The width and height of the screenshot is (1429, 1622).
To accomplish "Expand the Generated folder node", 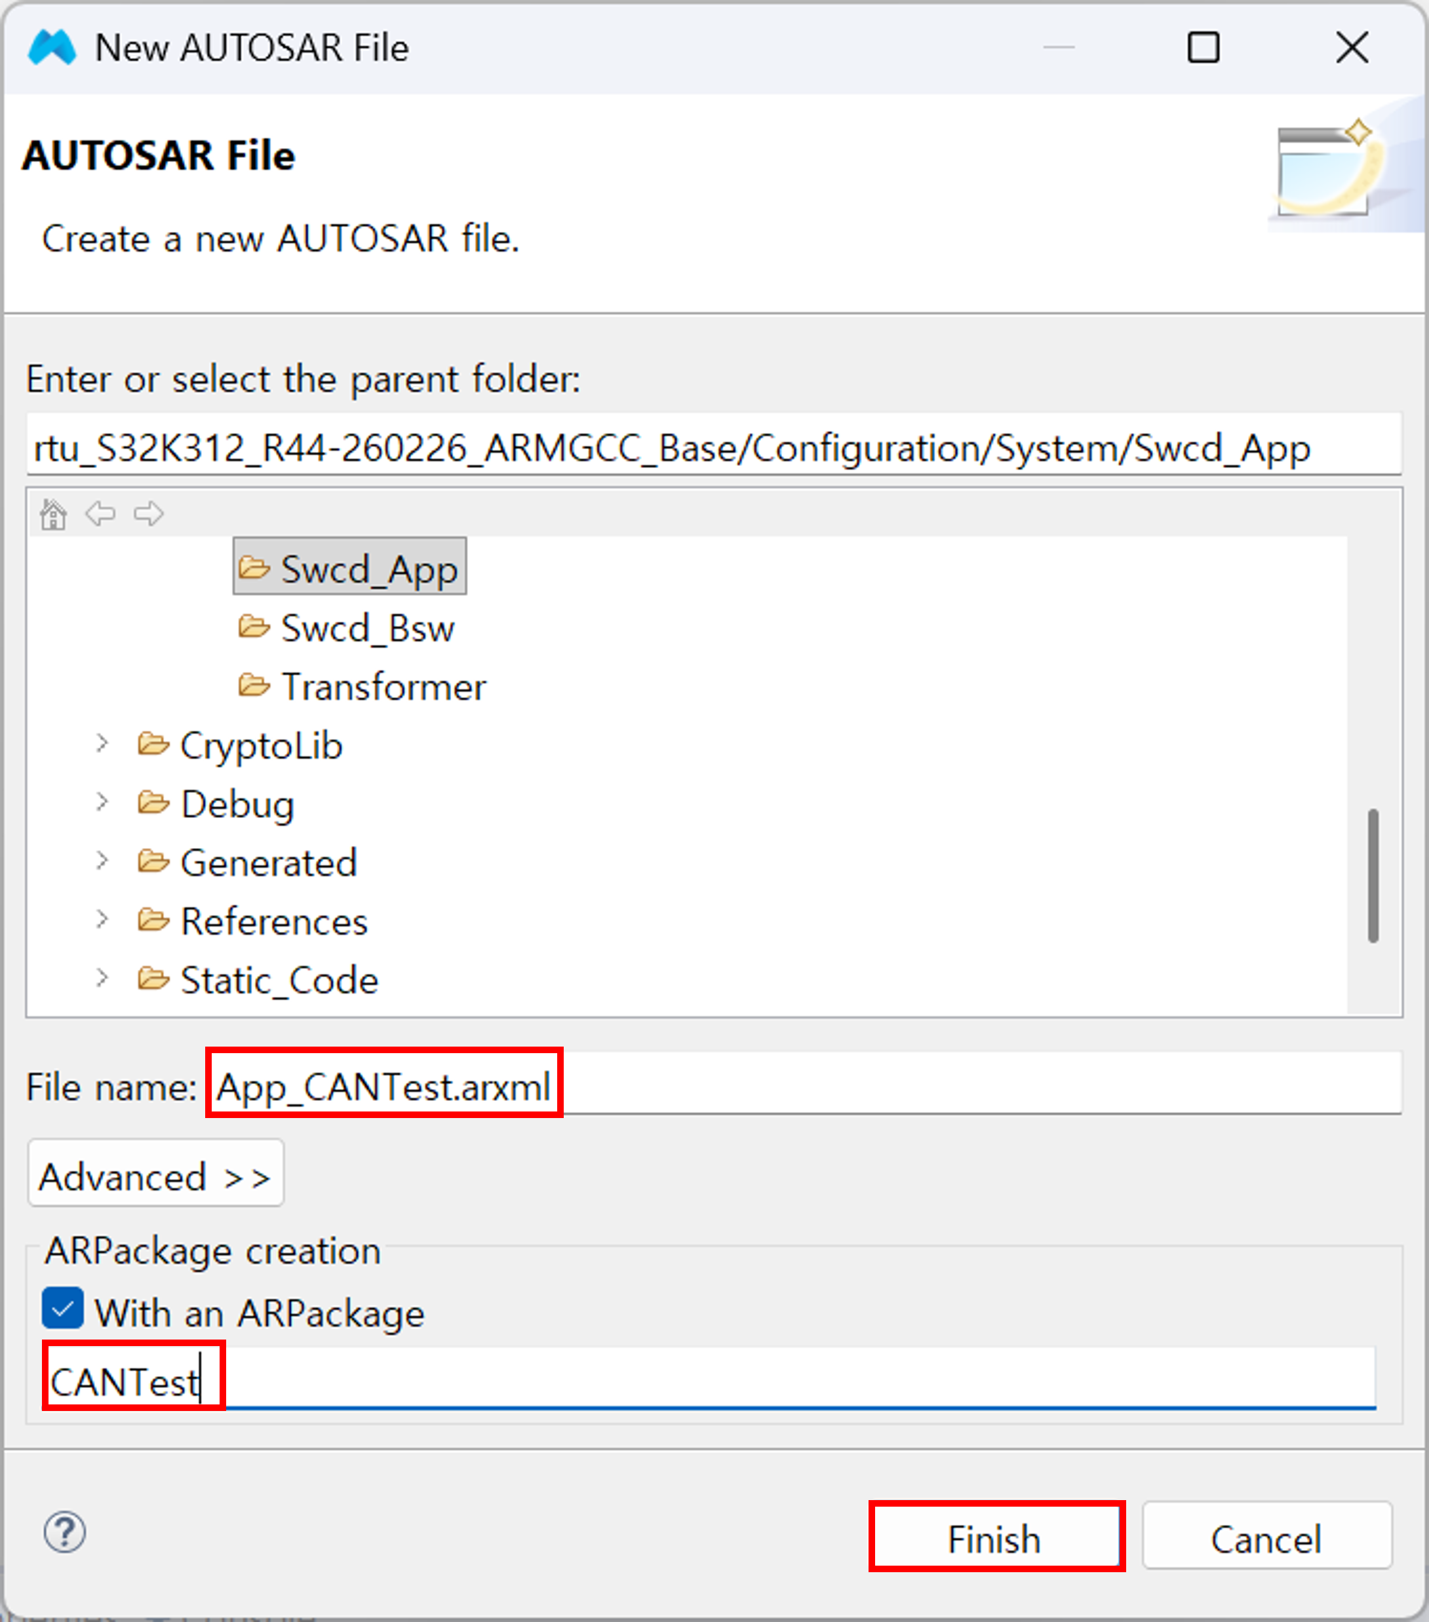I will (x=102, y=861).
